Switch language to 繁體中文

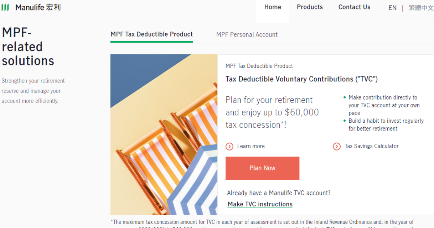pyautogui.click(x=421, y=8)
